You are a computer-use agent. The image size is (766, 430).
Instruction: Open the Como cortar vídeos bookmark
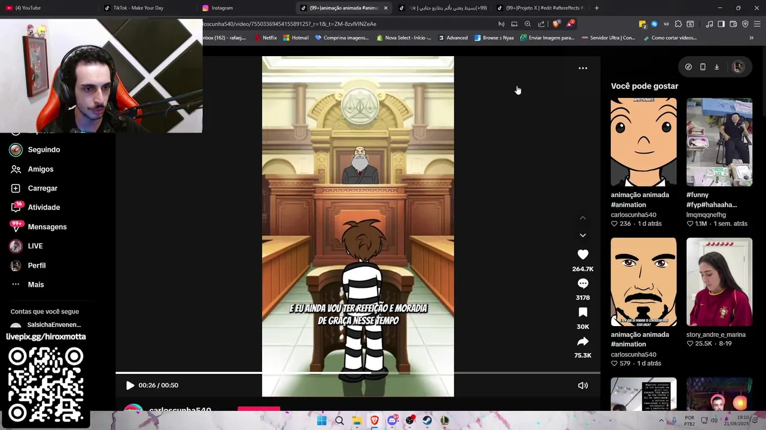tap(670, 38)
